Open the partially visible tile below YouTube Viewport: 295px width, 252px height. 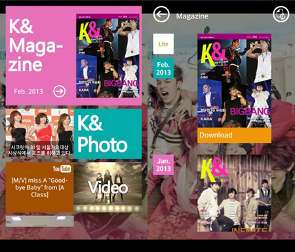pos(39,221)
